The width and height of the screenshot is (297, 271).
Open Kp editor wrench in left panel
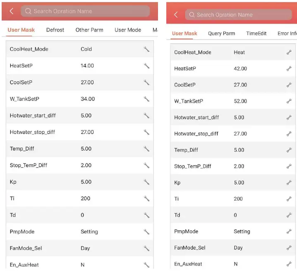pos(146,182)
